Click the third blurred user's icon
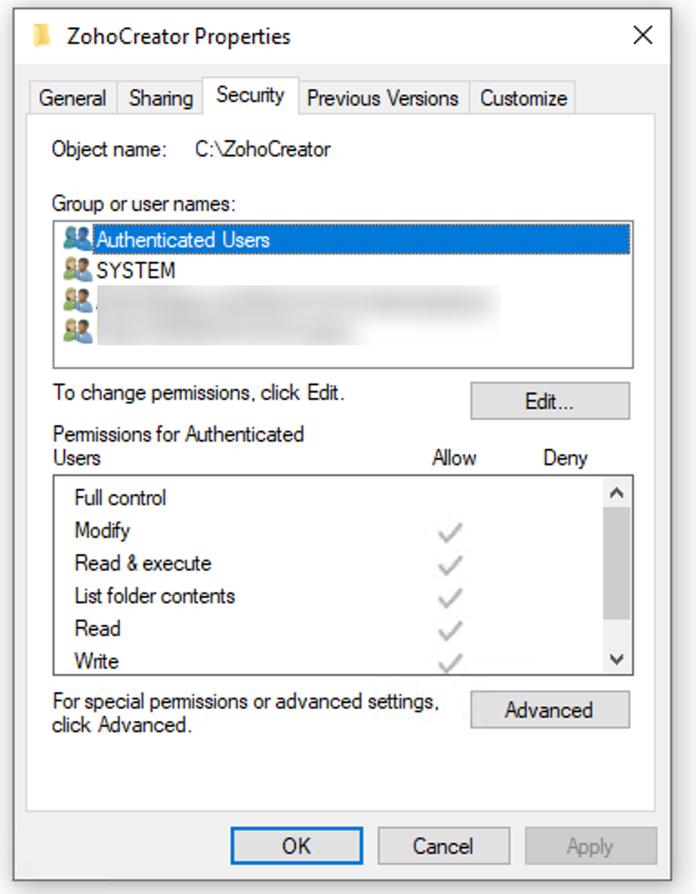This screenshot has width=696, height=894. click(x=78, y=300)
